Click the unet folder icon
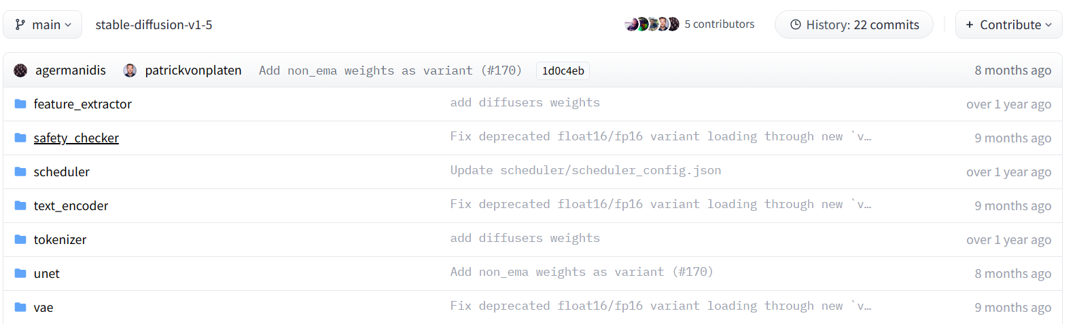This screenshot has height=324, width=1075. click(x=20, y=273)
